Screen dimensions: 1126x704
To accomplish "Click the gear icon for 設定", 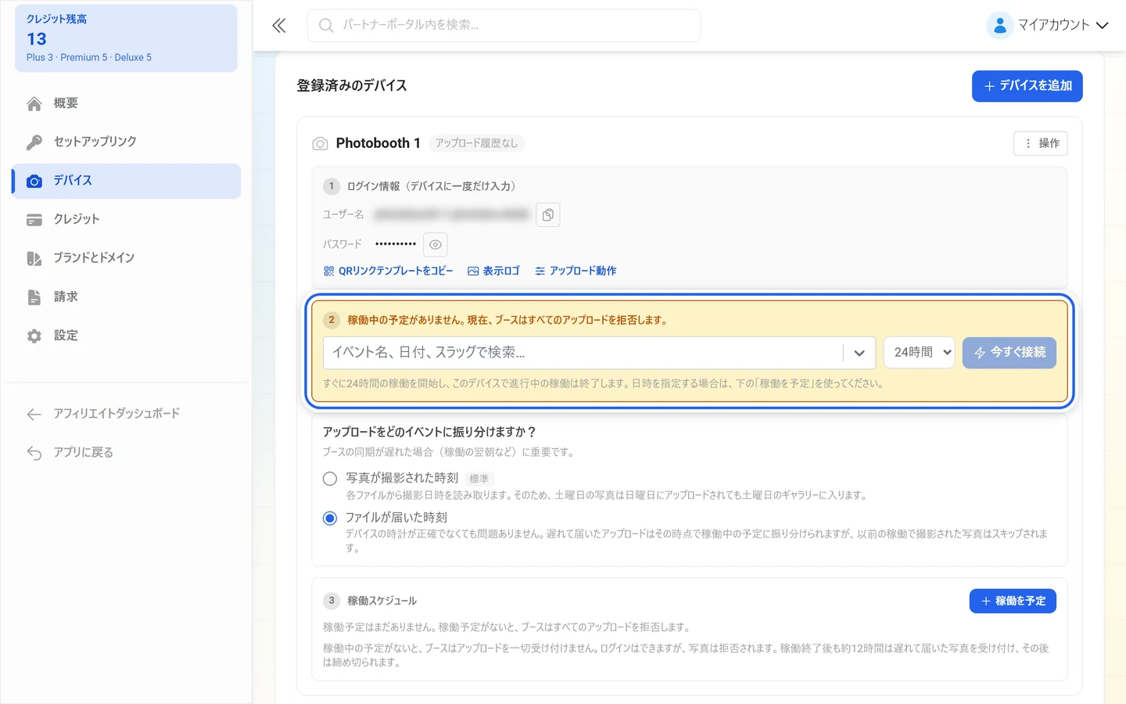I will coord(34,336).
